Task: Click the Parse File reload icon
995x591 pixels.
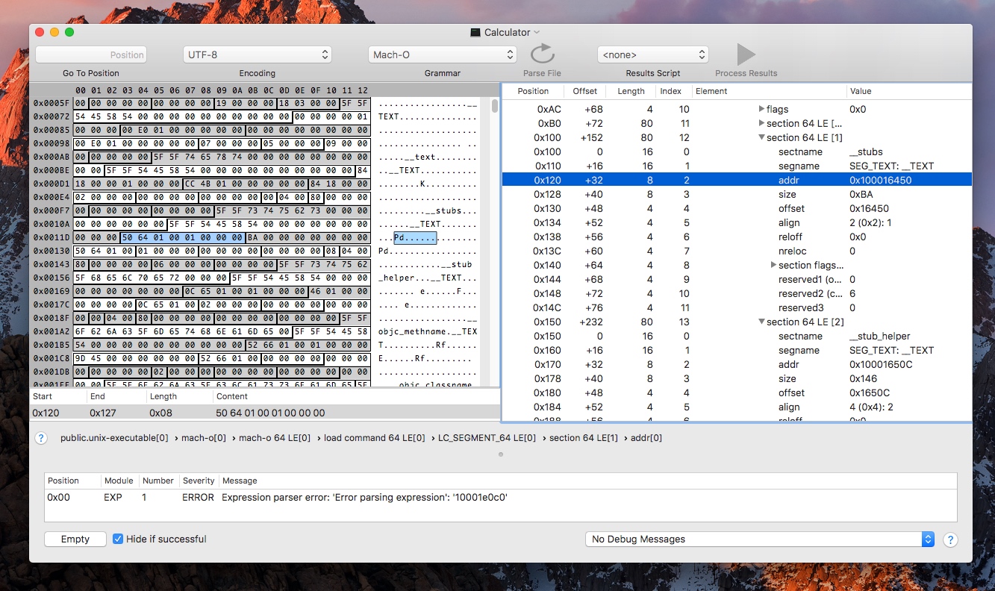Action: pyautogui.click(x=542, y=54)
